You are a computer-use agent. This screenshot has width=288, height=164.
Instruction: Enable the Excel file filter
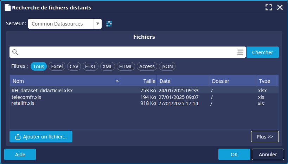click(57, 66)
